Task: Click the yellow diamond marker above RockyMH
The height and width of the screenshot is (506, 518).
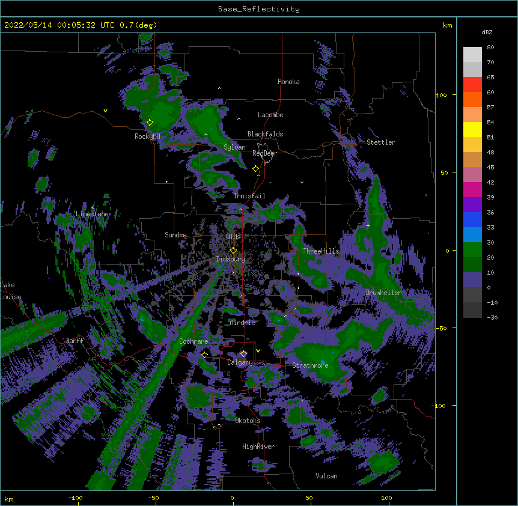Action: (x=150, y=123)
